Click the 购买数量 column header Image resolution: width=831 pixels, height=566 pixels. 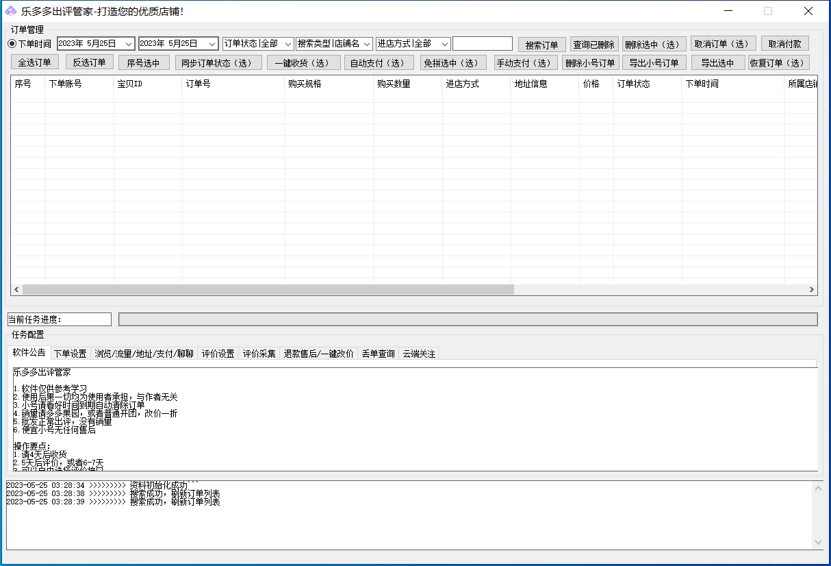click(x=408, y=84)
